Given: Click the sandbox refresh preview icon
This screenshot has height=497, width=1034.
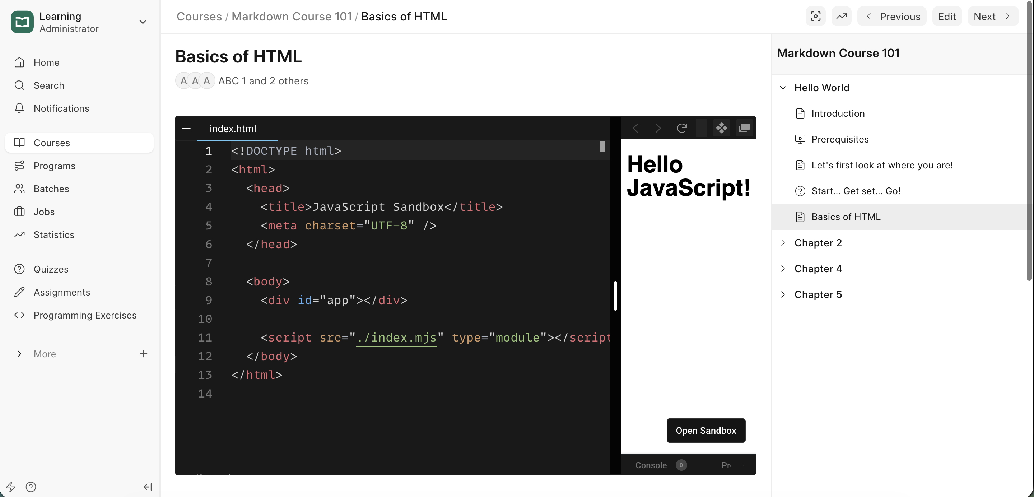Looking at the screenshot, I should tap(681, 128).
